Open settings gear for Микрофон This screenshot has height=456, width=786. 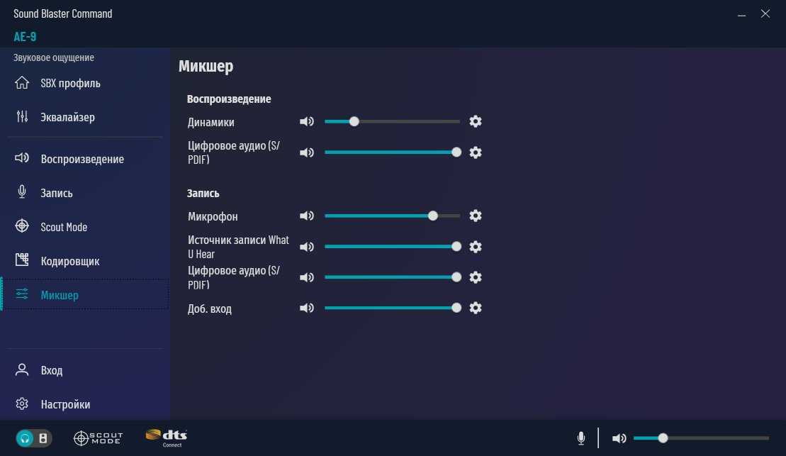pos(476,216)
